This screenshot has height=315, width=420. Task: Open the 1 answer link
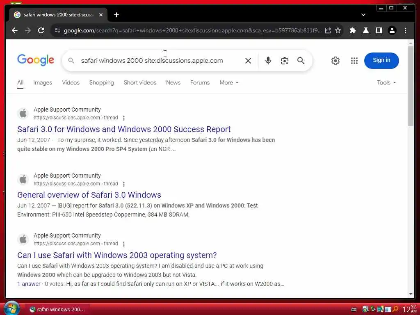[x=29, y=284]
